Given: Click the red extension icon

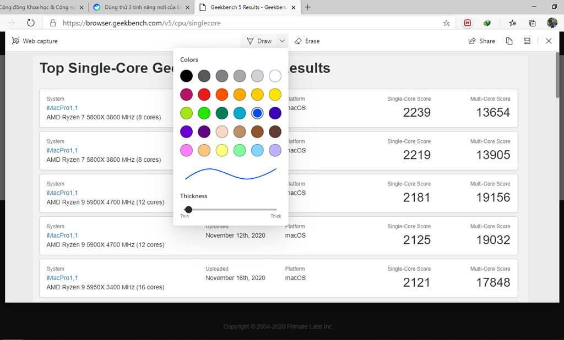Looking at the screenshot, I should 467,23.
